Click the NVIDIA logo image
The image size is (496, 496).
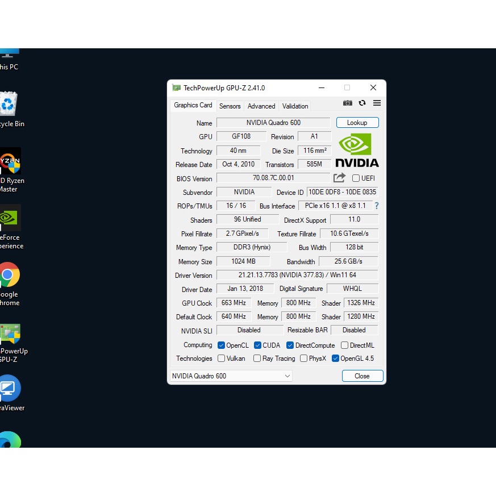tap(357, 151)
